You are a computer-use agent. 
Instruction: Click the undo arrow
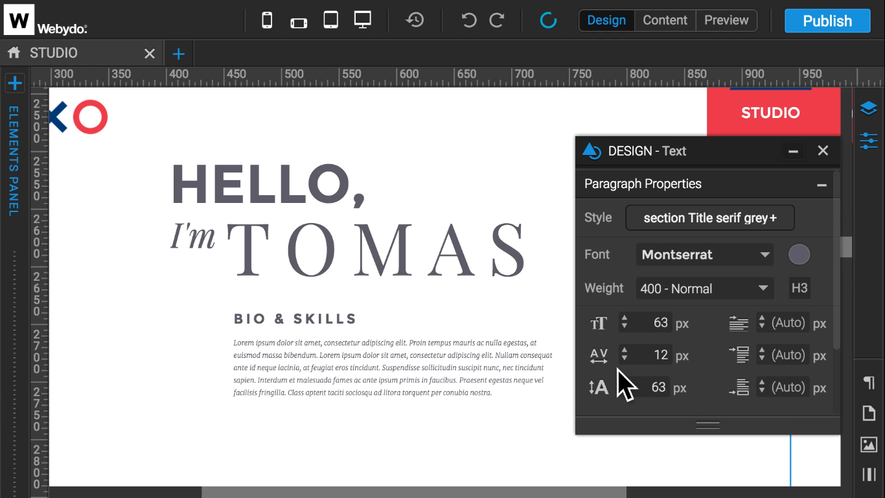pyautogui.click(x=468, y=20)
